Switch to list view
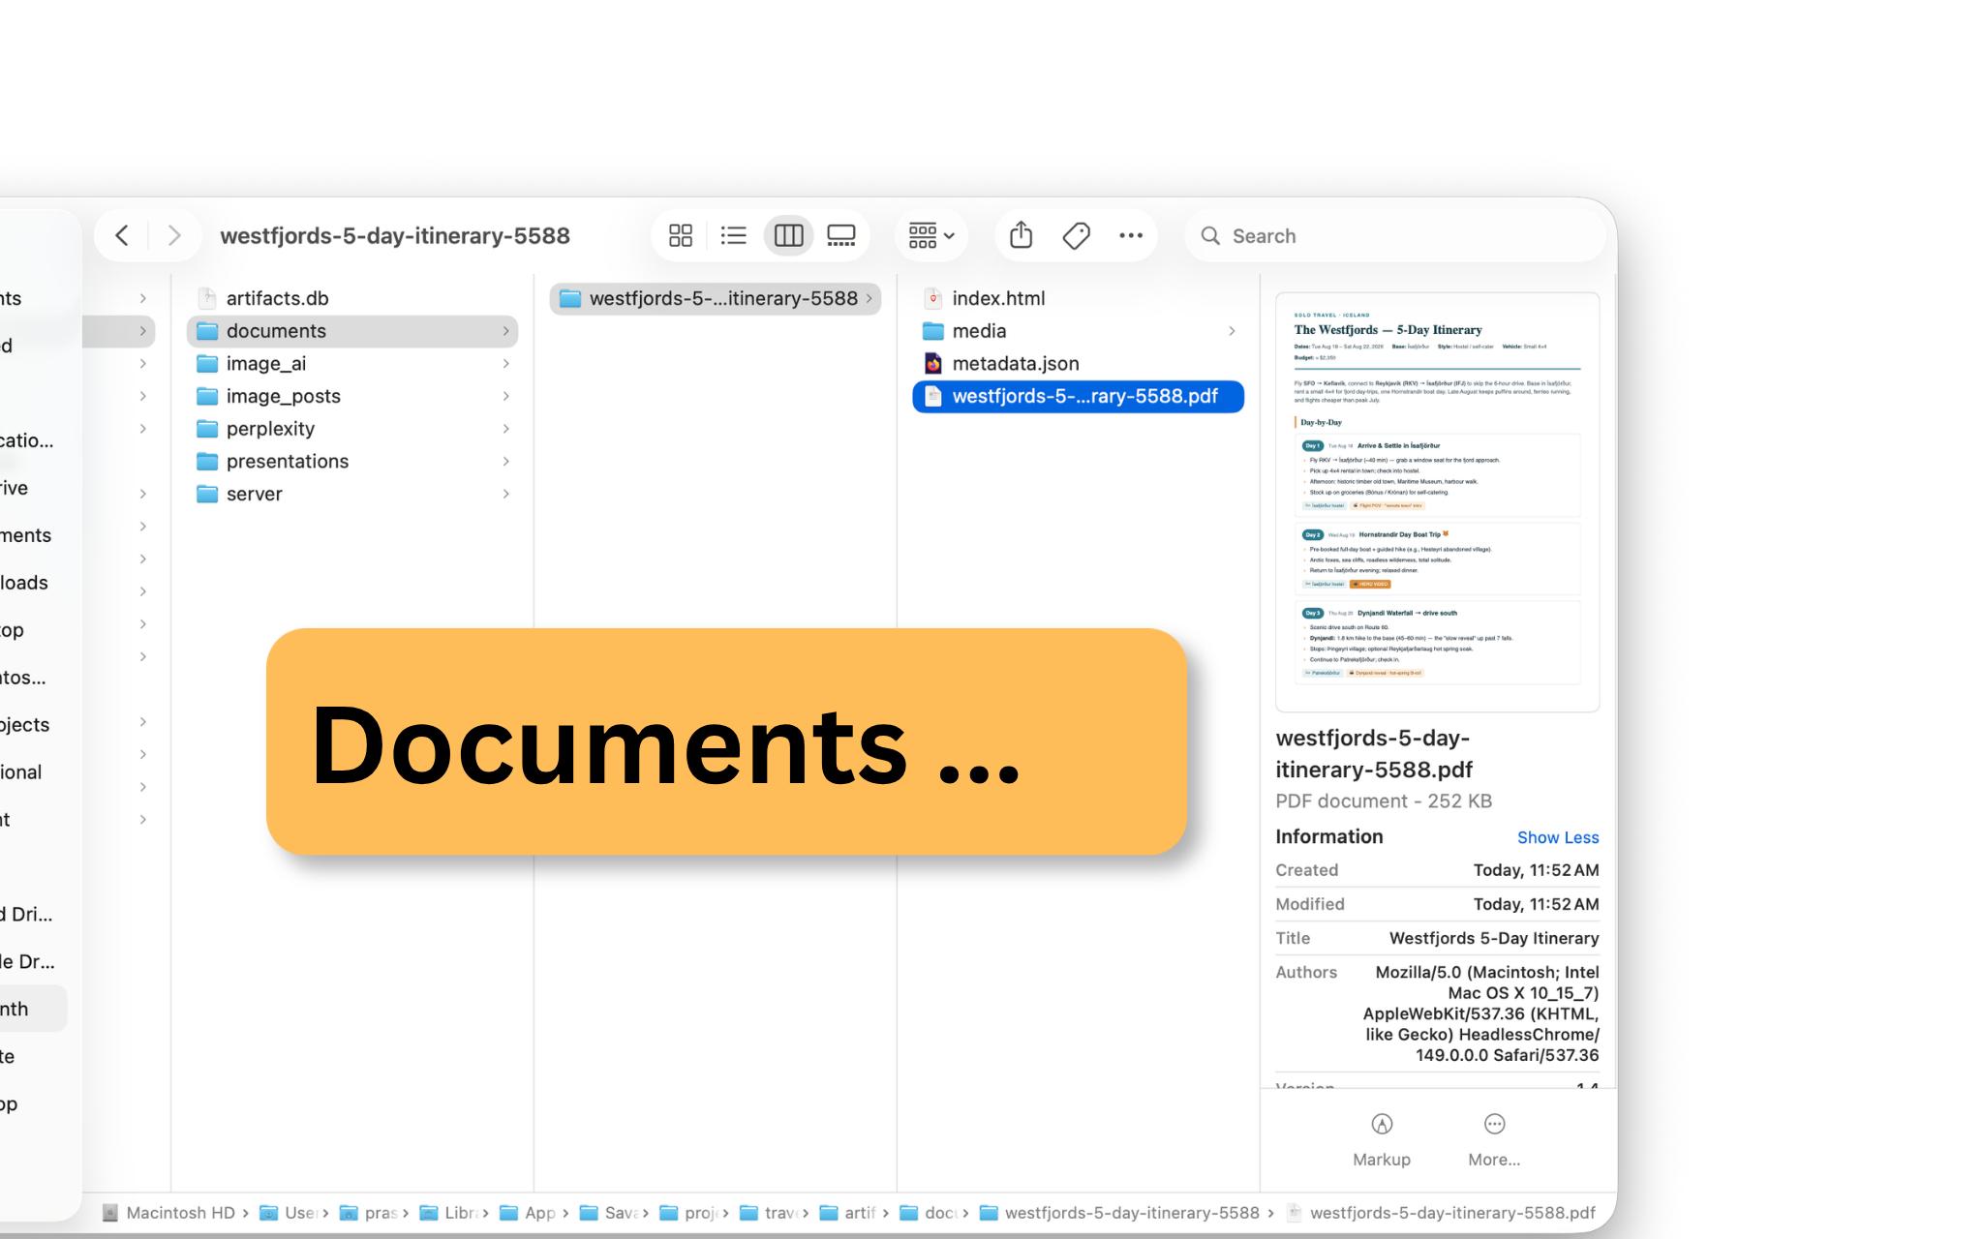This screenshot has height=1239, width=1983. 734,235
